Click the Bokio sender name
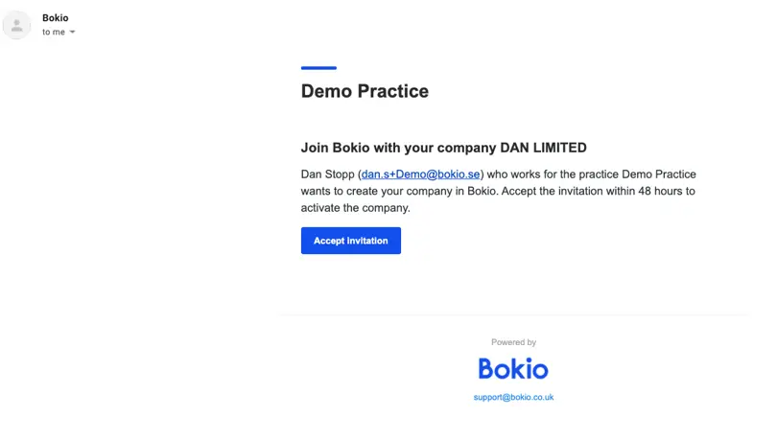The width and height of the screenshot is (777, 441). 56,18
